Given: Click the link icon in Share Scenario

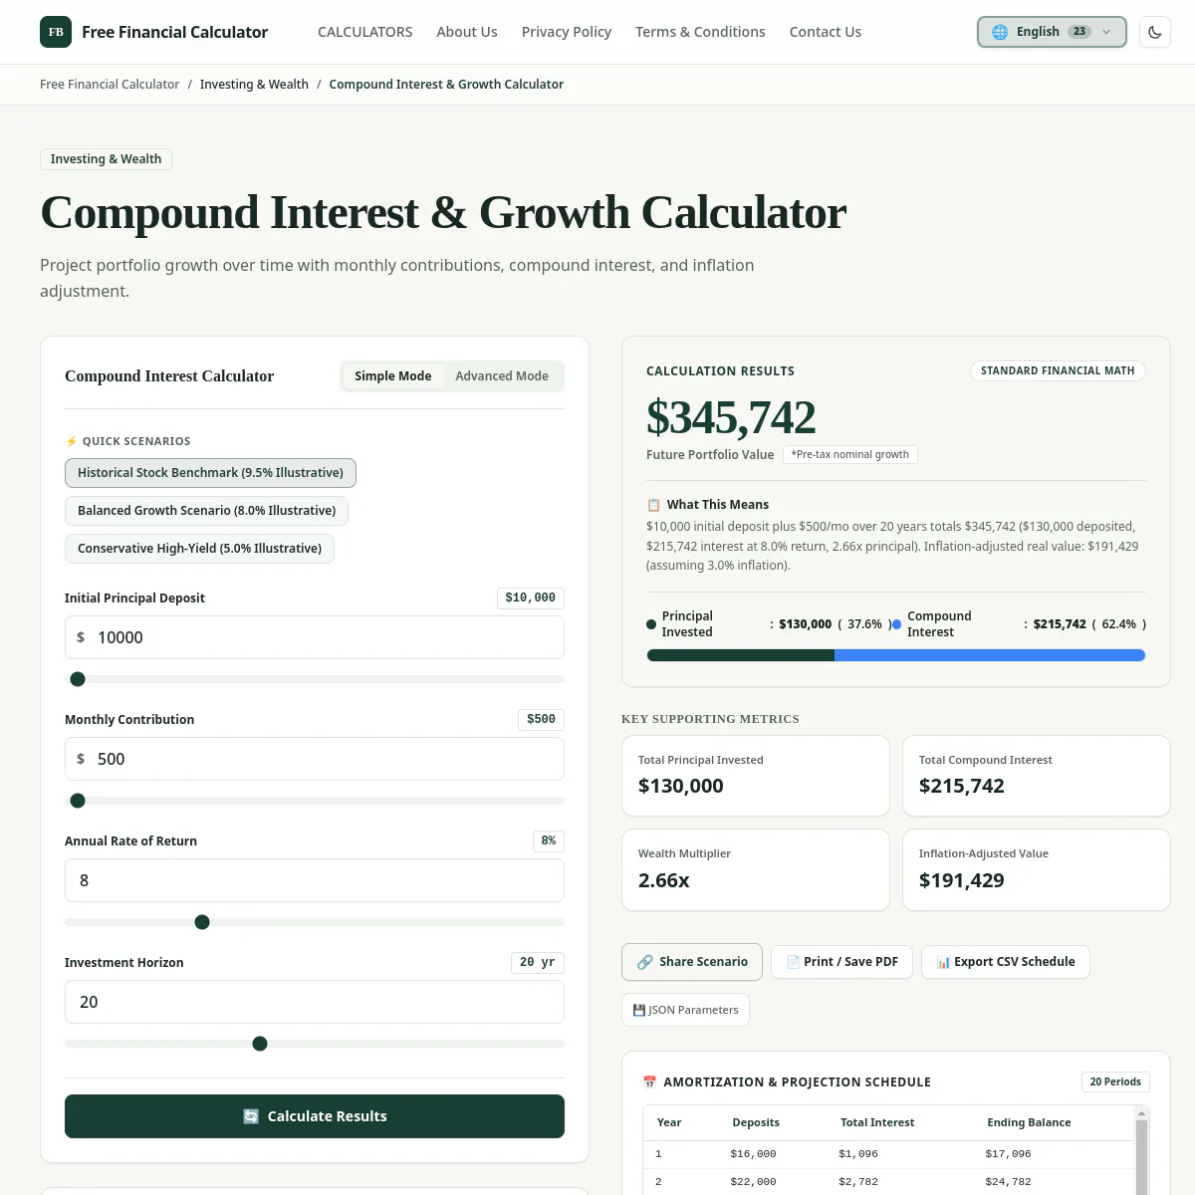Looking at the screenshot, I should 644,962.
